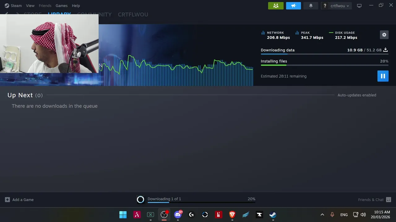Click the Installing files progress bar

click(325, 65)
